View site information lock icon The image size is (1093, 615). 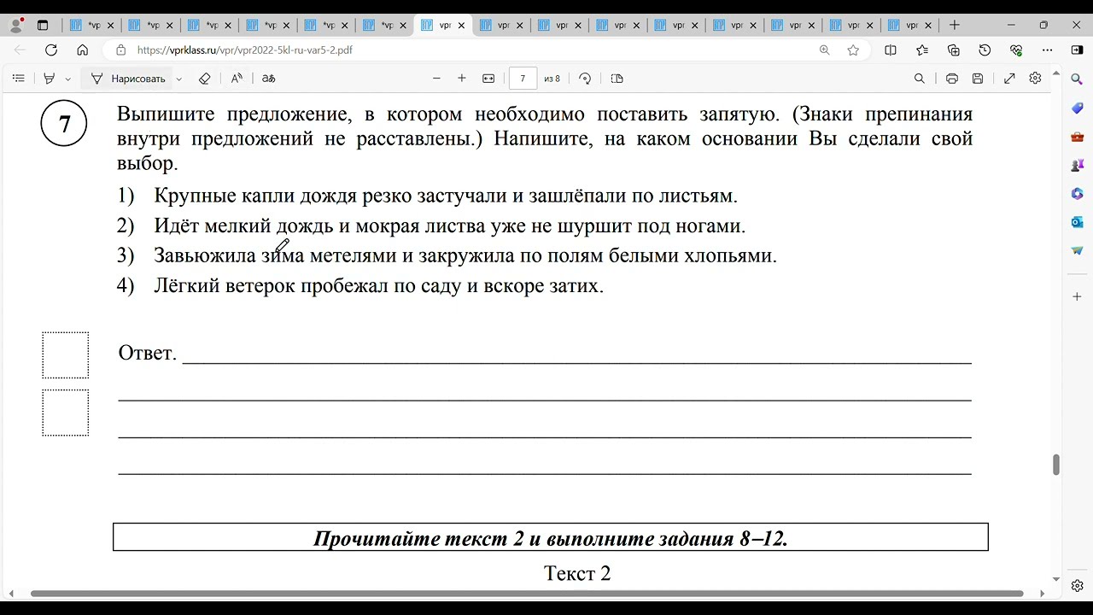[120, 50]
